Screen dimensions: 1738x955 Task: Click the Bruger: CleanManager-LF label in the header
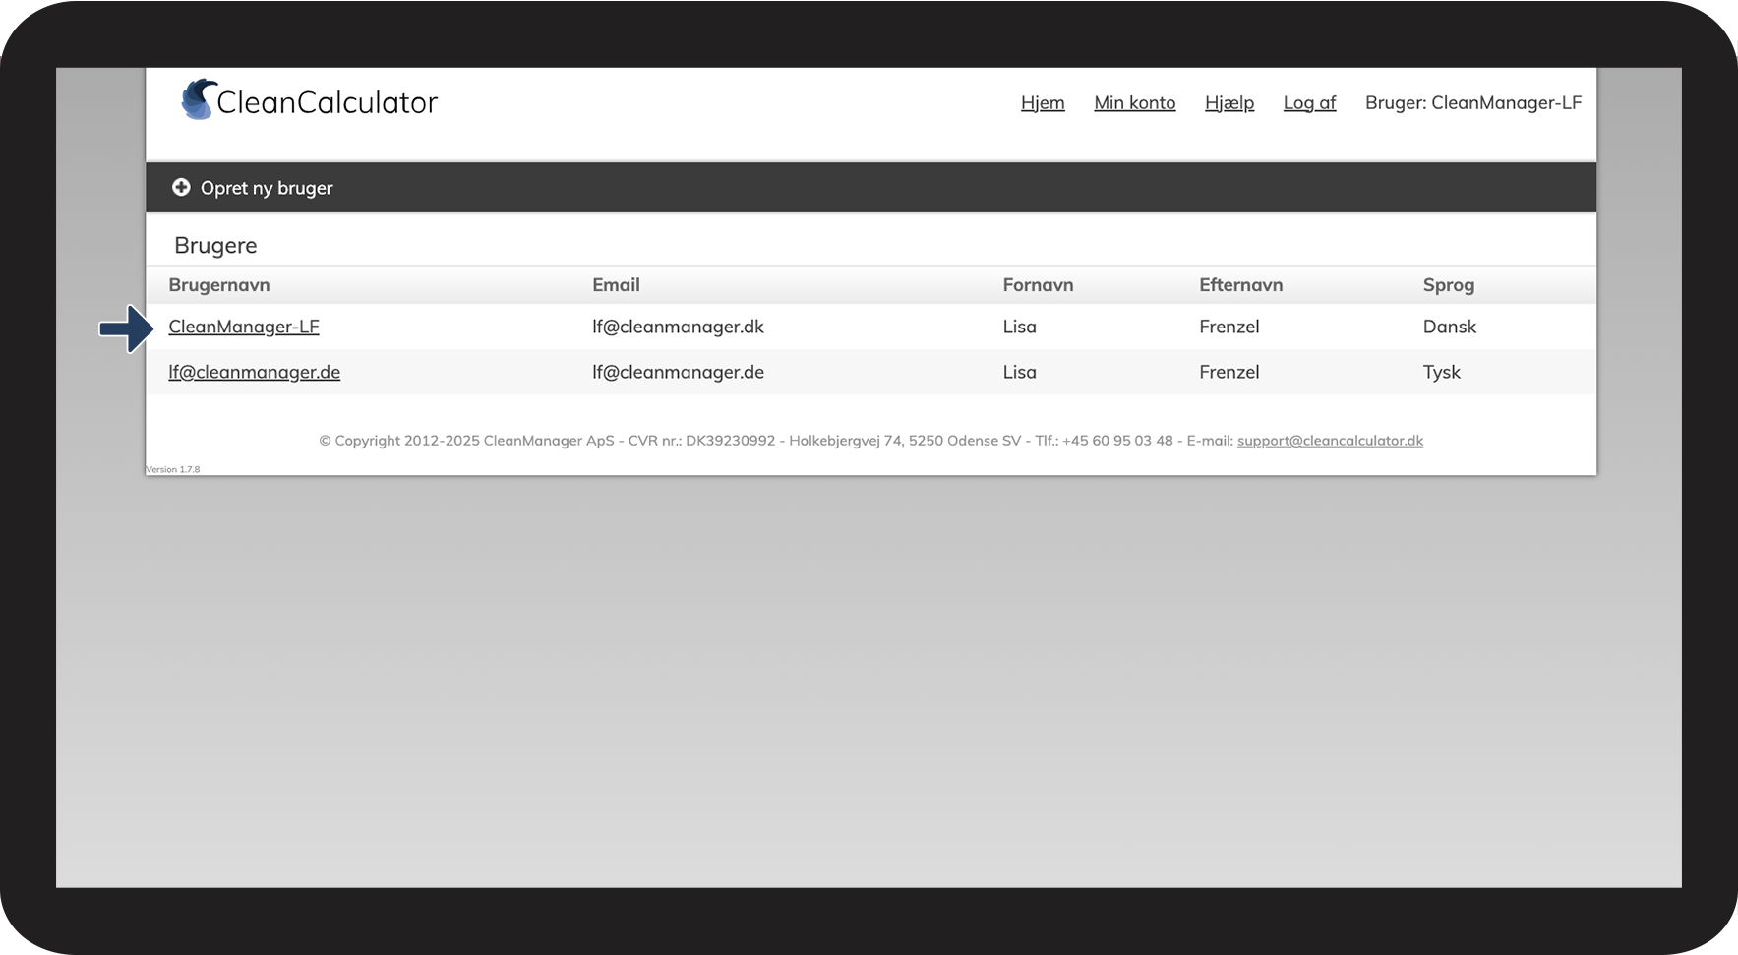[x=1472, y=103]
